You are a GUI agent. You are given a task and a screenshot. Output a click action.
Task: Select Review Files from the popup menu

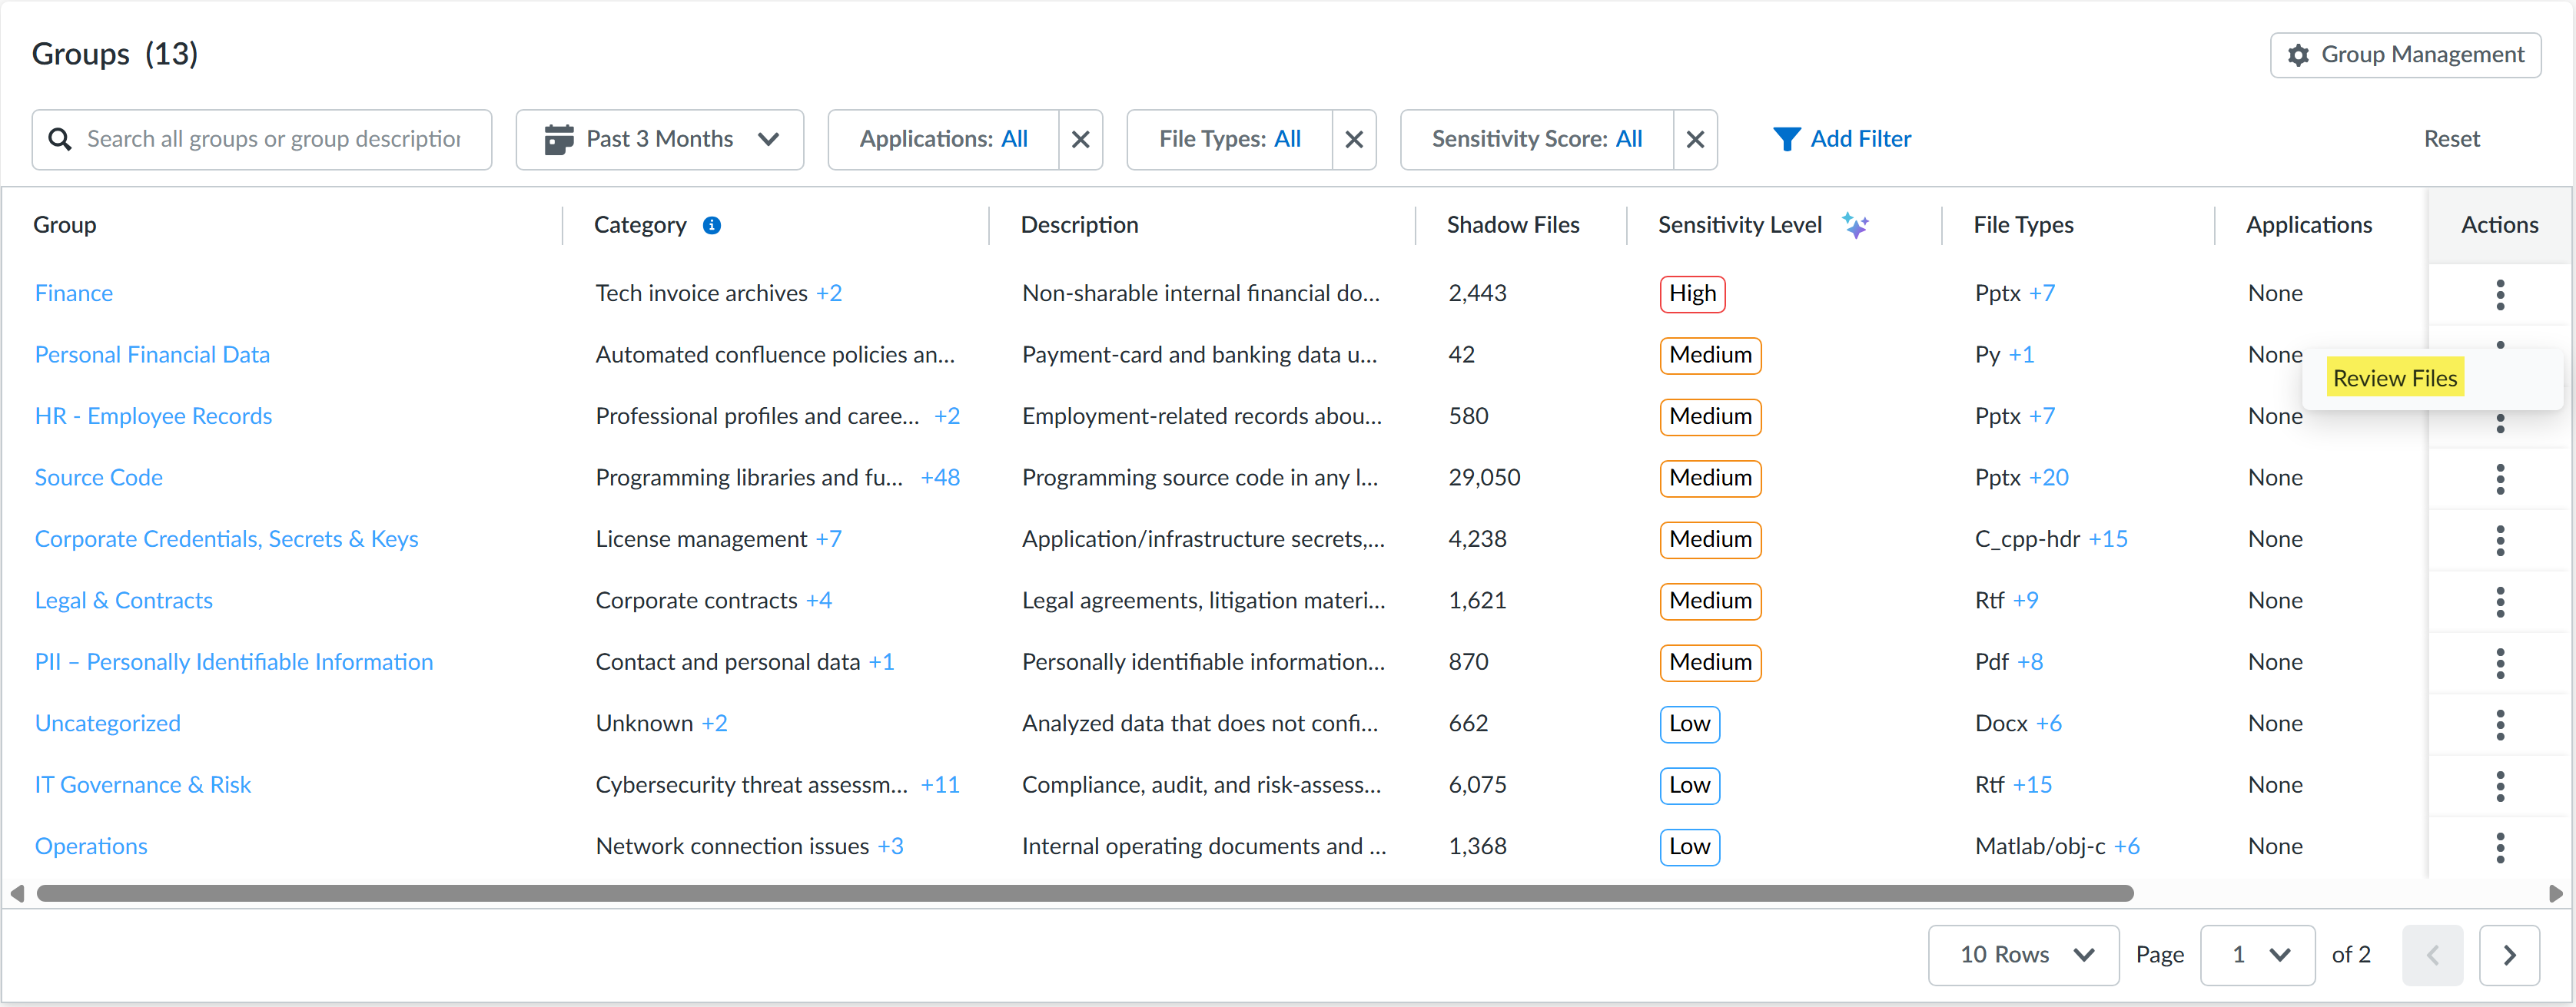pyautogui.click(x=2394, y=378)
